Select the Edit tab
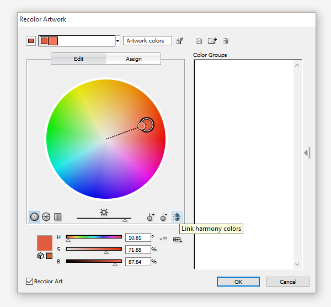This screenshot has height=307, width=331. [78, 59]
